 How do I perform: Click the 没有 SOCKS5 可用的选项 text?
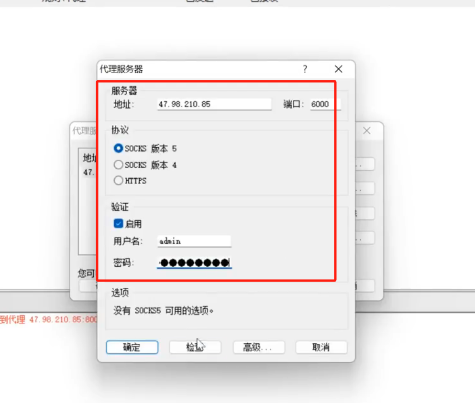click(x=163, y=310)
